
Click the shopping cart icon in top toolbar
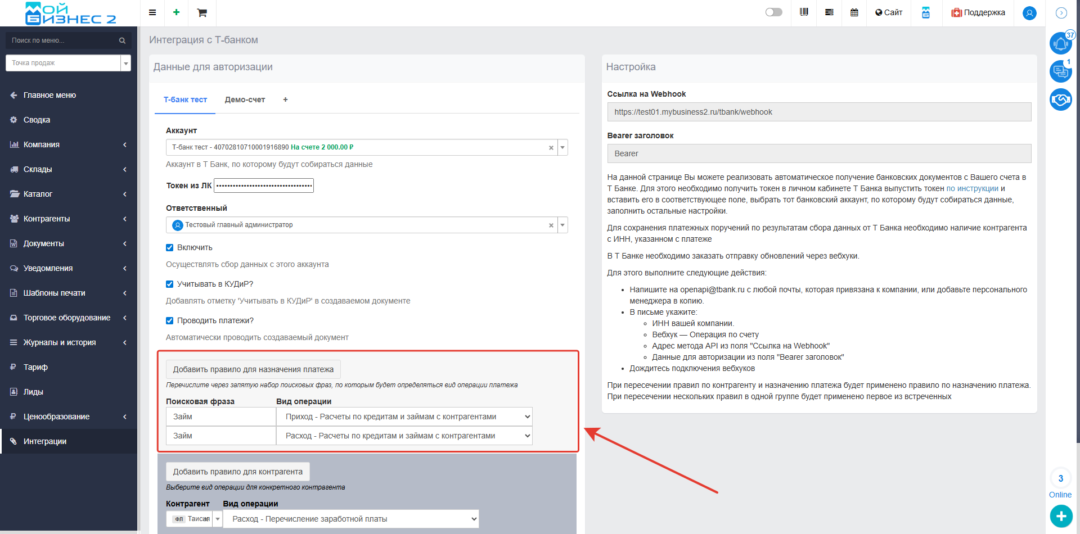202,13
